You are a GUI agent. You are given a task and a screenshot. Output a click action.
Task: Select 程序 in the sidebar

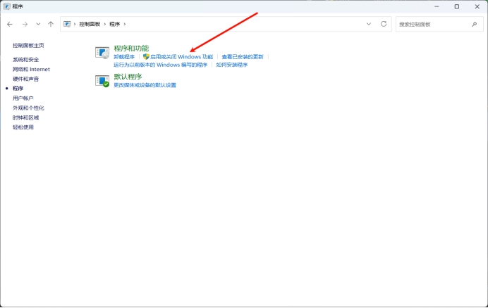coord(18,89)
